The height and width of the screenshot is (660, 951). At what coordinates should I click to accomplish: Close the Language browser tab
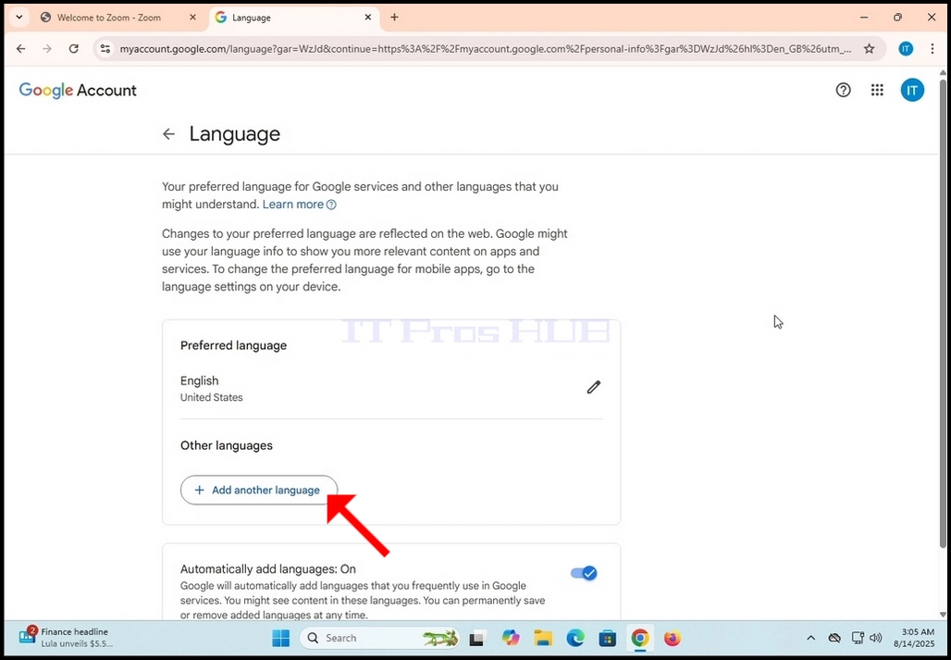367,18
